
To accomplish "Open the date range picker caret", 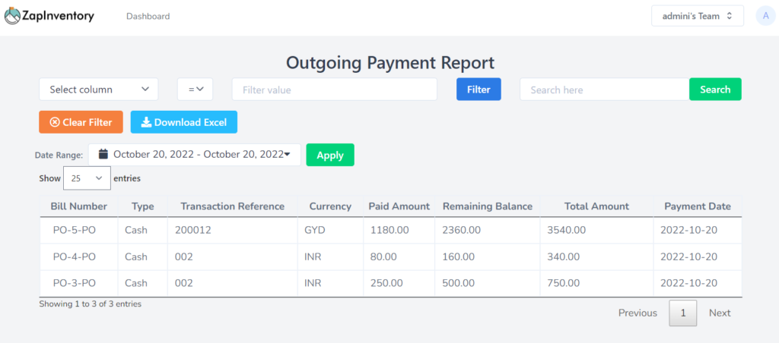I will (287, 155).
